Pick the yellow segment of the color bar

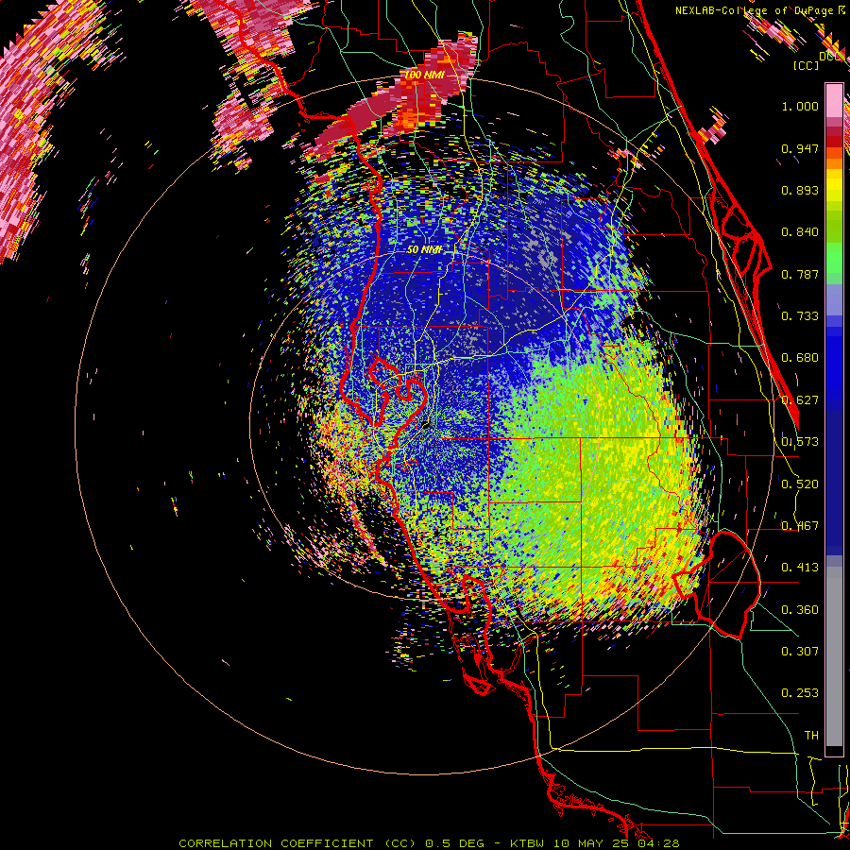click(x=834, y=184)
